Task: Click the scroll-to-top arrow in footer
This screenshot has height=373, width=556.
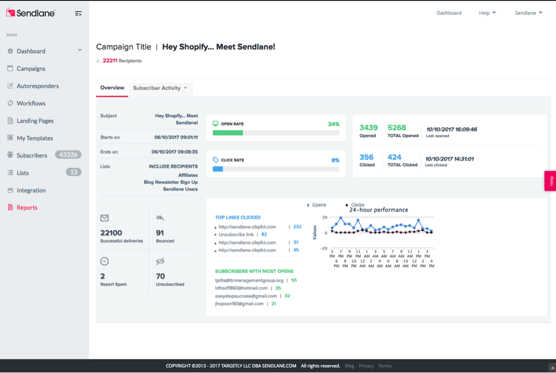Action: tap(552, 368)
